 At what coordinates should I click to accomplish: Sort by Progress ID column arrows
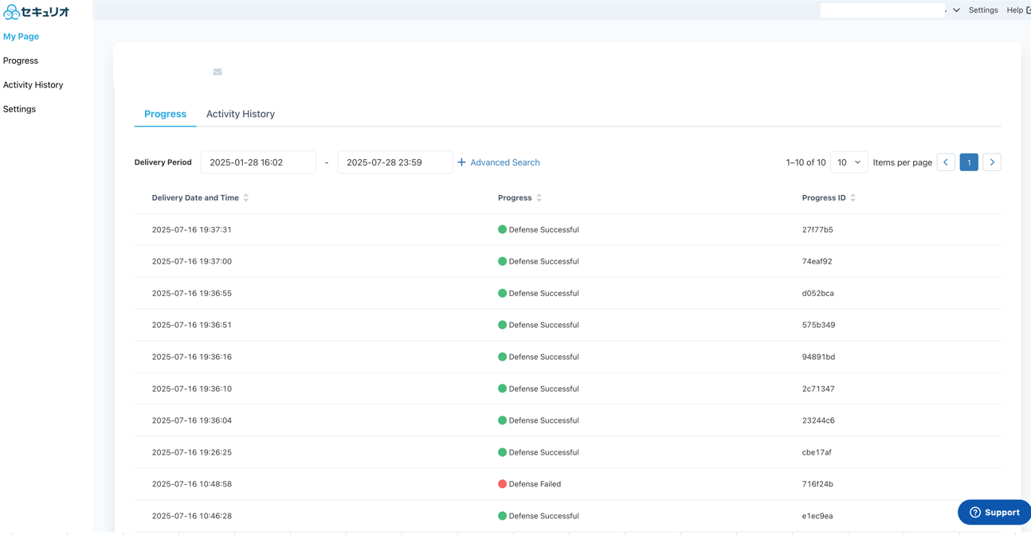[x=853, y=197]
